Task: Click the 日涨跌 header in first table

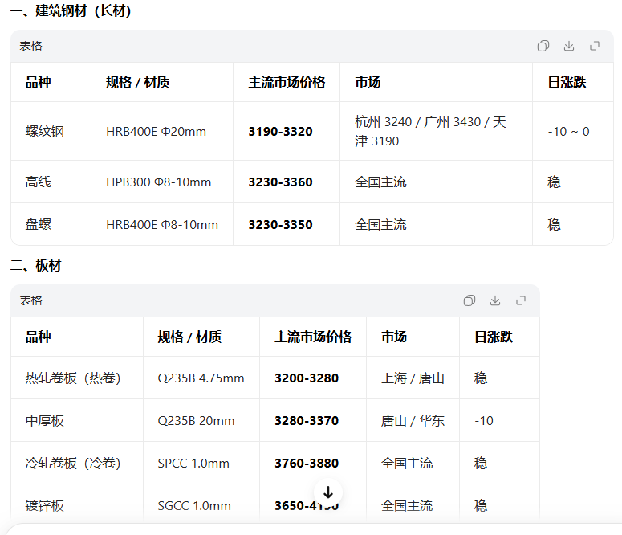Action: click(567, 82)
